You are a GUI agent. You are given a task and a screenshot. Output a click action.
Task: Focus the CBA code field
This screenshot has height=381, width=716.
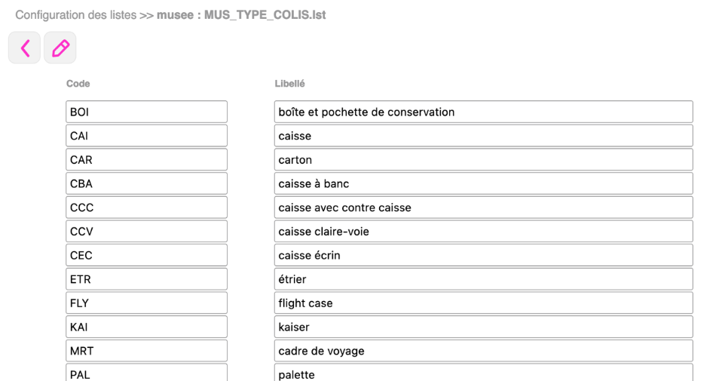point(146,183)
